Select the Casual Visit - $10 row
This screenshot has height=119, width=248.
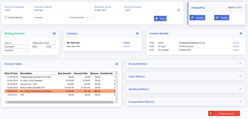60,84
